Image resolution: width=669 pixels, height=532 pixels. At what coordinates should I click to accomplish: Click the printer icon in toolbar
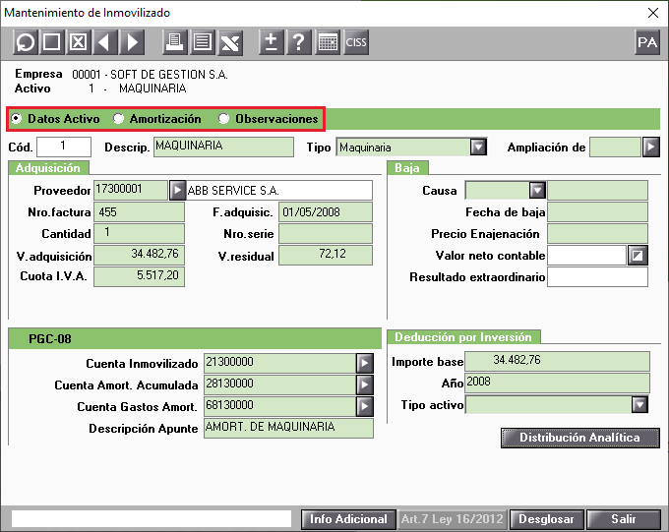[x=174, y=42]
